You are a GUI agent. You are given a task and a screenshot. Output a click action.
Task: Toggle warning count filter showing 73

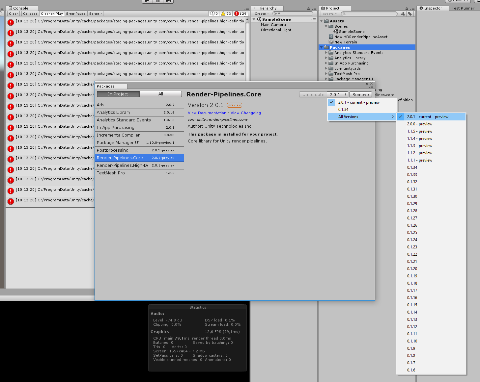pyautogui.click(x=226, y=13)
